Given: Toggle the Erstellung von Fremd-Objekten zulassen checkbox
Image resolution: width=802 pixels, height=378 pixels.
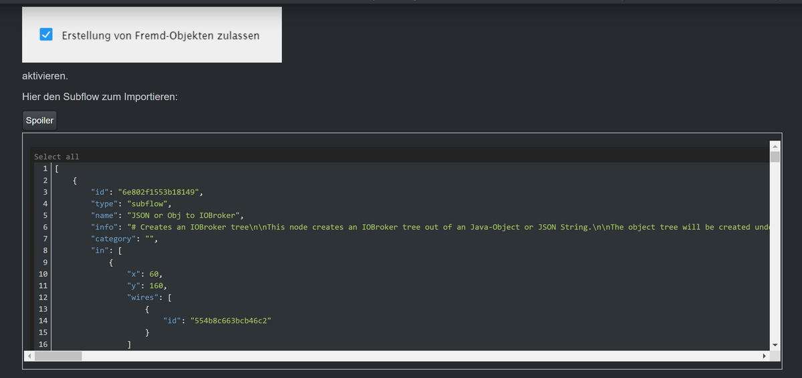Looking at the screenshot, I should 46,35.
